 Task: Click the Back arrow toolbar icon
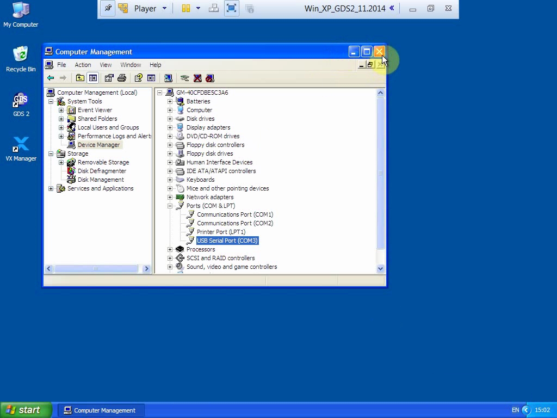(51, 78)
